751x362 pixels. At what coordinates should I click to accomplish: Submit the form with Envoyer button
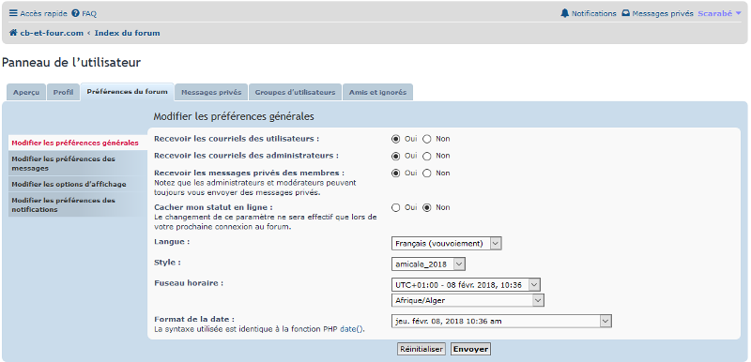[471, 349]
